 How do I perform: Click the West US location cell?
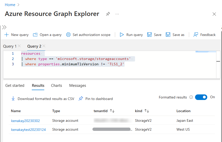pyautogui.click(x=183, y=129)
